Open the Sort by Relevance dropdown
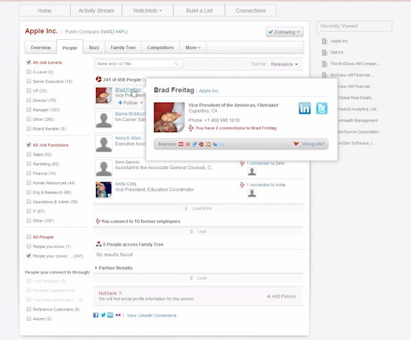Screen dimensions: 411x340 point(284,64)
